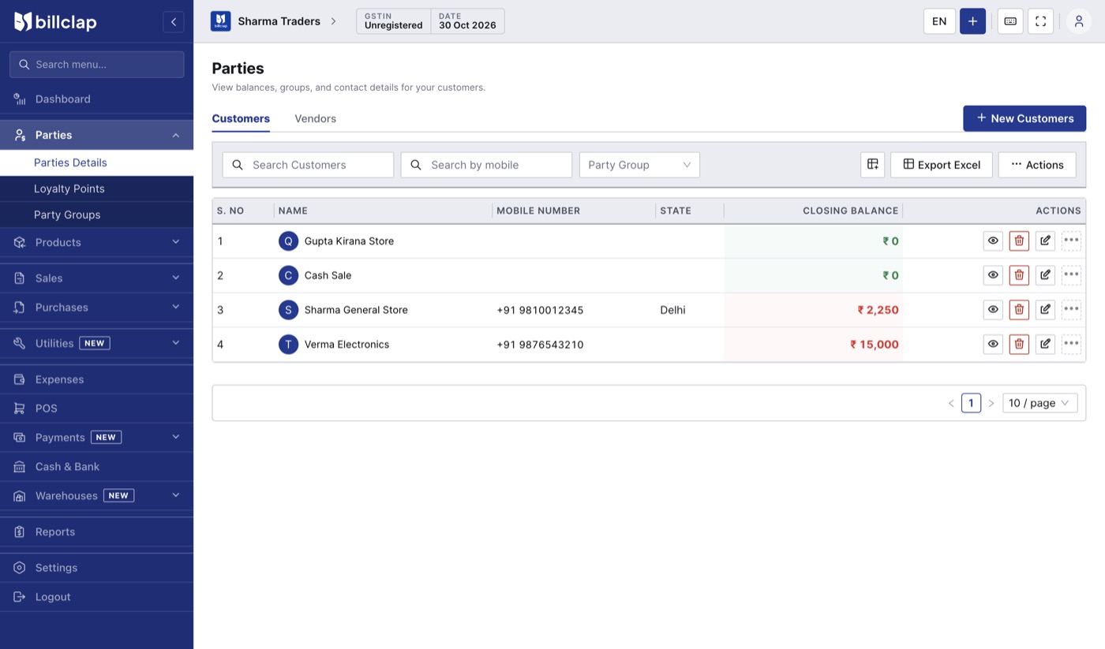1105x649 pixels.
Task: Select the Customers tab
Action: 241,118
